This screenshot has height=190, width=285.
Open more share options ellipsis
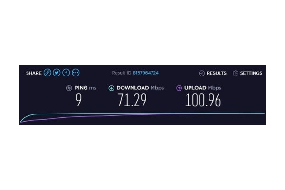click(76, 73)
